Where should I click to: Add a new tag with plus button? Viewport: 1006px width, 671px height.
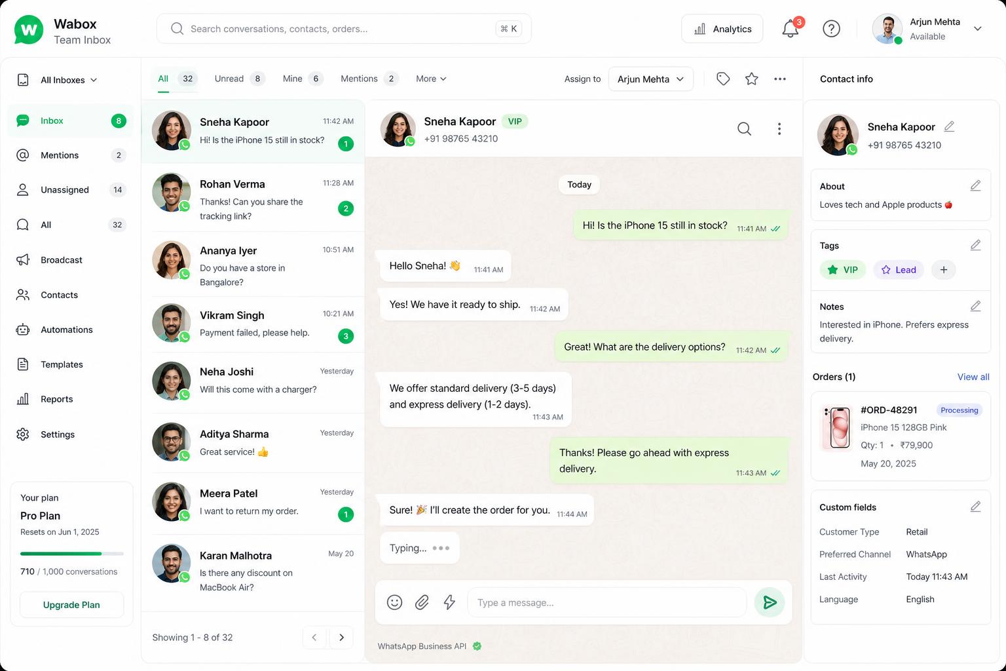point(944,269)
